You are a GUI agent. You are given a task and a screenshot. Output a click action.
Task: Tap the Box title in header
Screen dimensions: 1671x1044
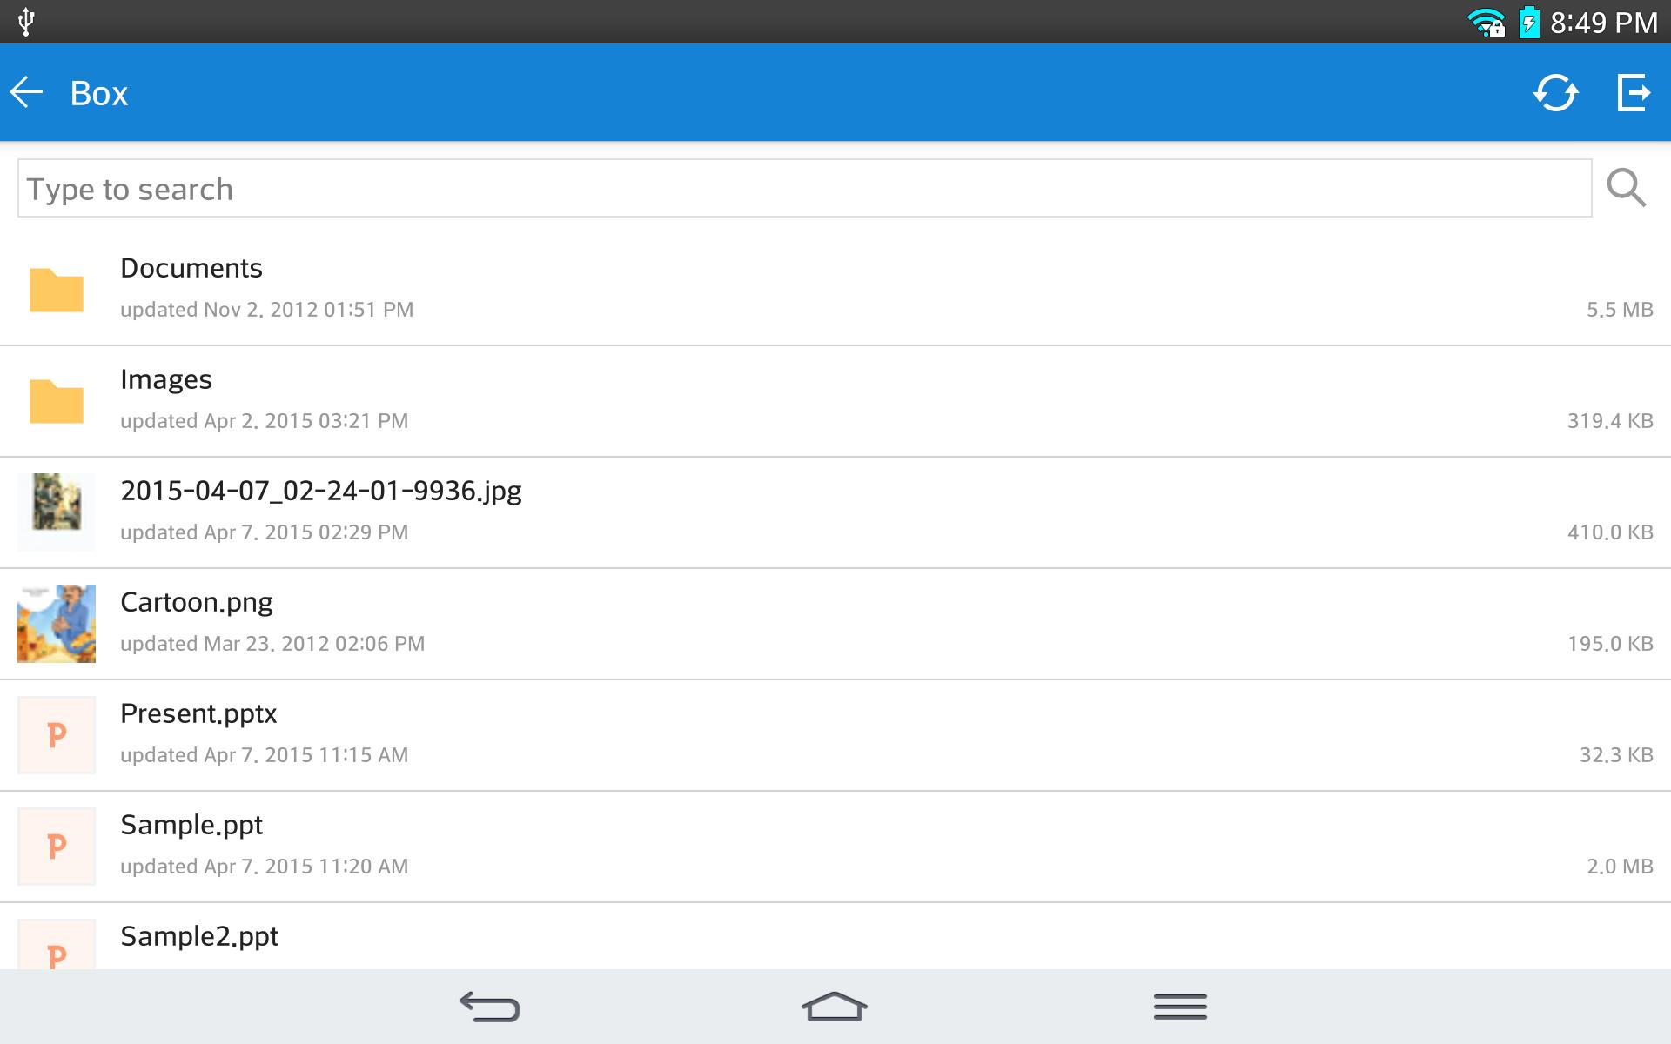click(x=99, y=93)
